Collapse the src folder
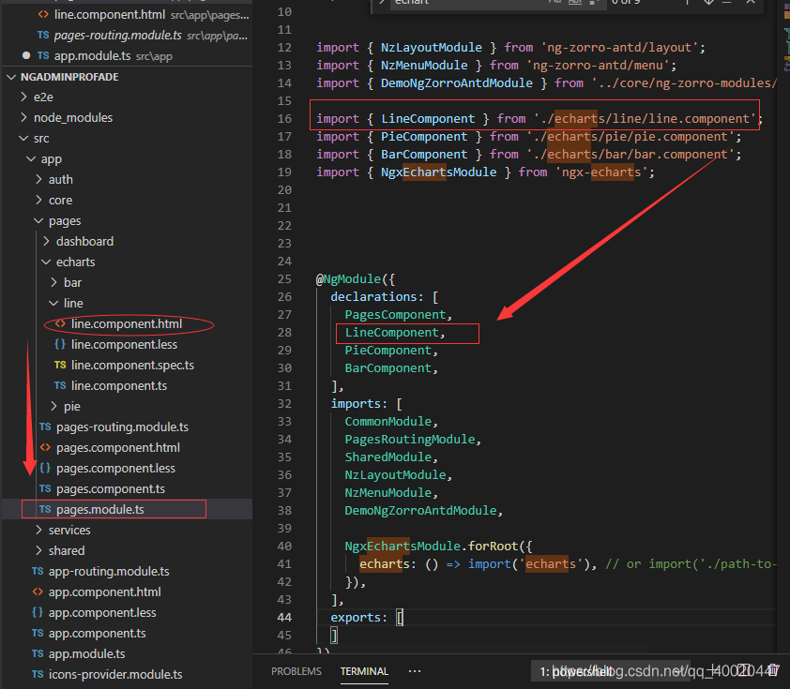Viewport: 790px width, 689px height. pyautogui.click(x=23, y=138)
